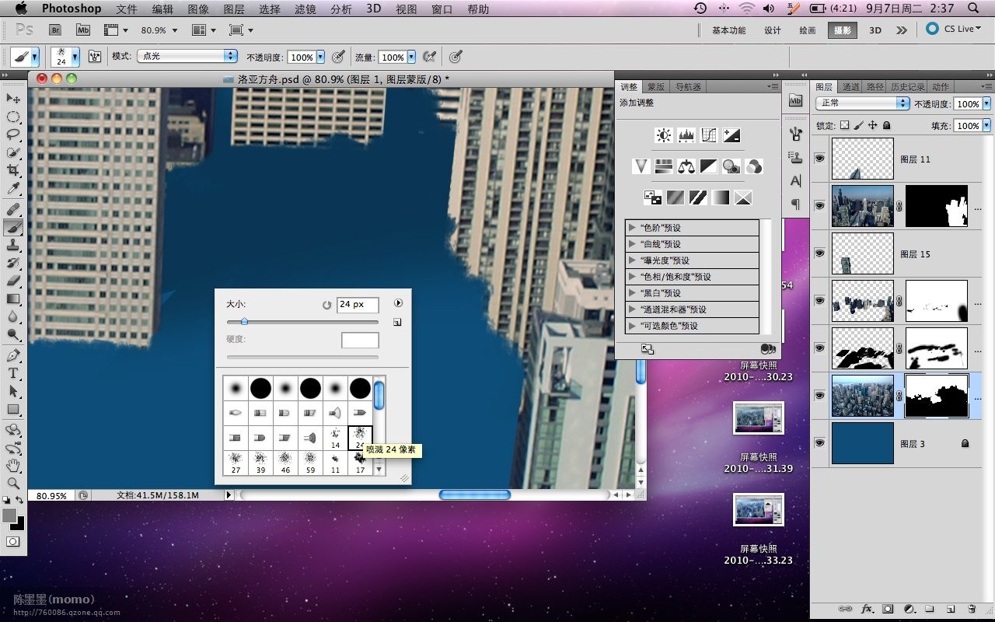Select the Brush tool in the toolbox
995x622 pixels.
tap(13, 227)
